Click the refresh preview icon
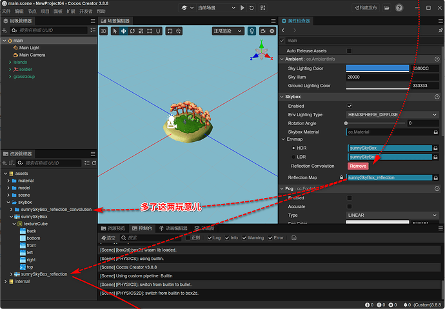 tap(252, 8)
